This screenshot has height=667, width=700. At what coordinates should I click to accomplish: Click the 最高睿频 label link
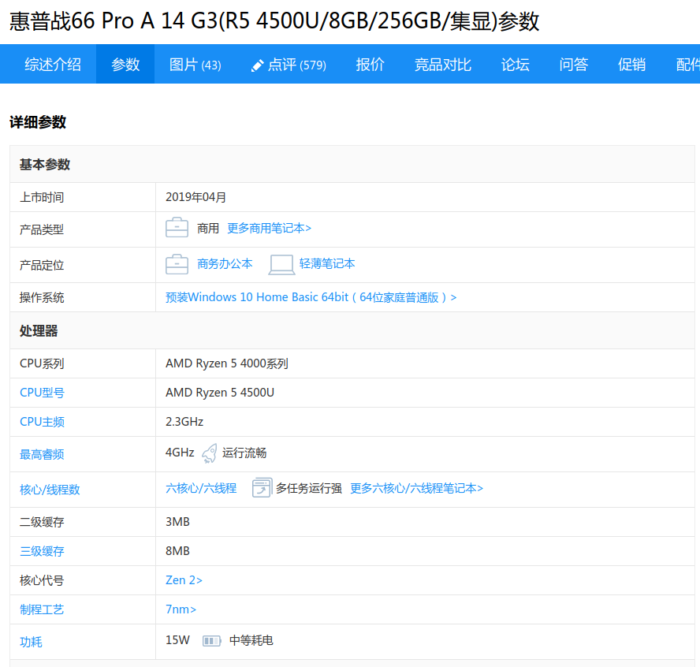click(x=42, y=454)
